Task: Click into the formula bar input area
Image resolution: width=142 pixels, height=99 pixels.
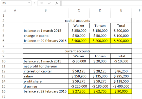Action: [102, 3]
